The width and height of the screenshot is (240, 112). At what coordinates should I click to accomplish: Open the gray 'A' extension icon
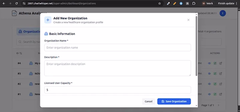[187, 3]
